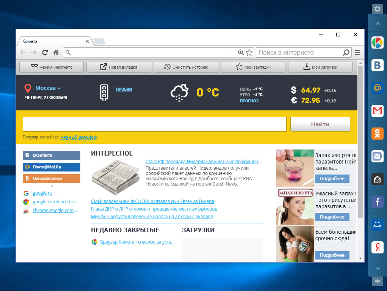
Task: Click Подробнее on Всем болельщикам ad
Action: coord(332,255)
